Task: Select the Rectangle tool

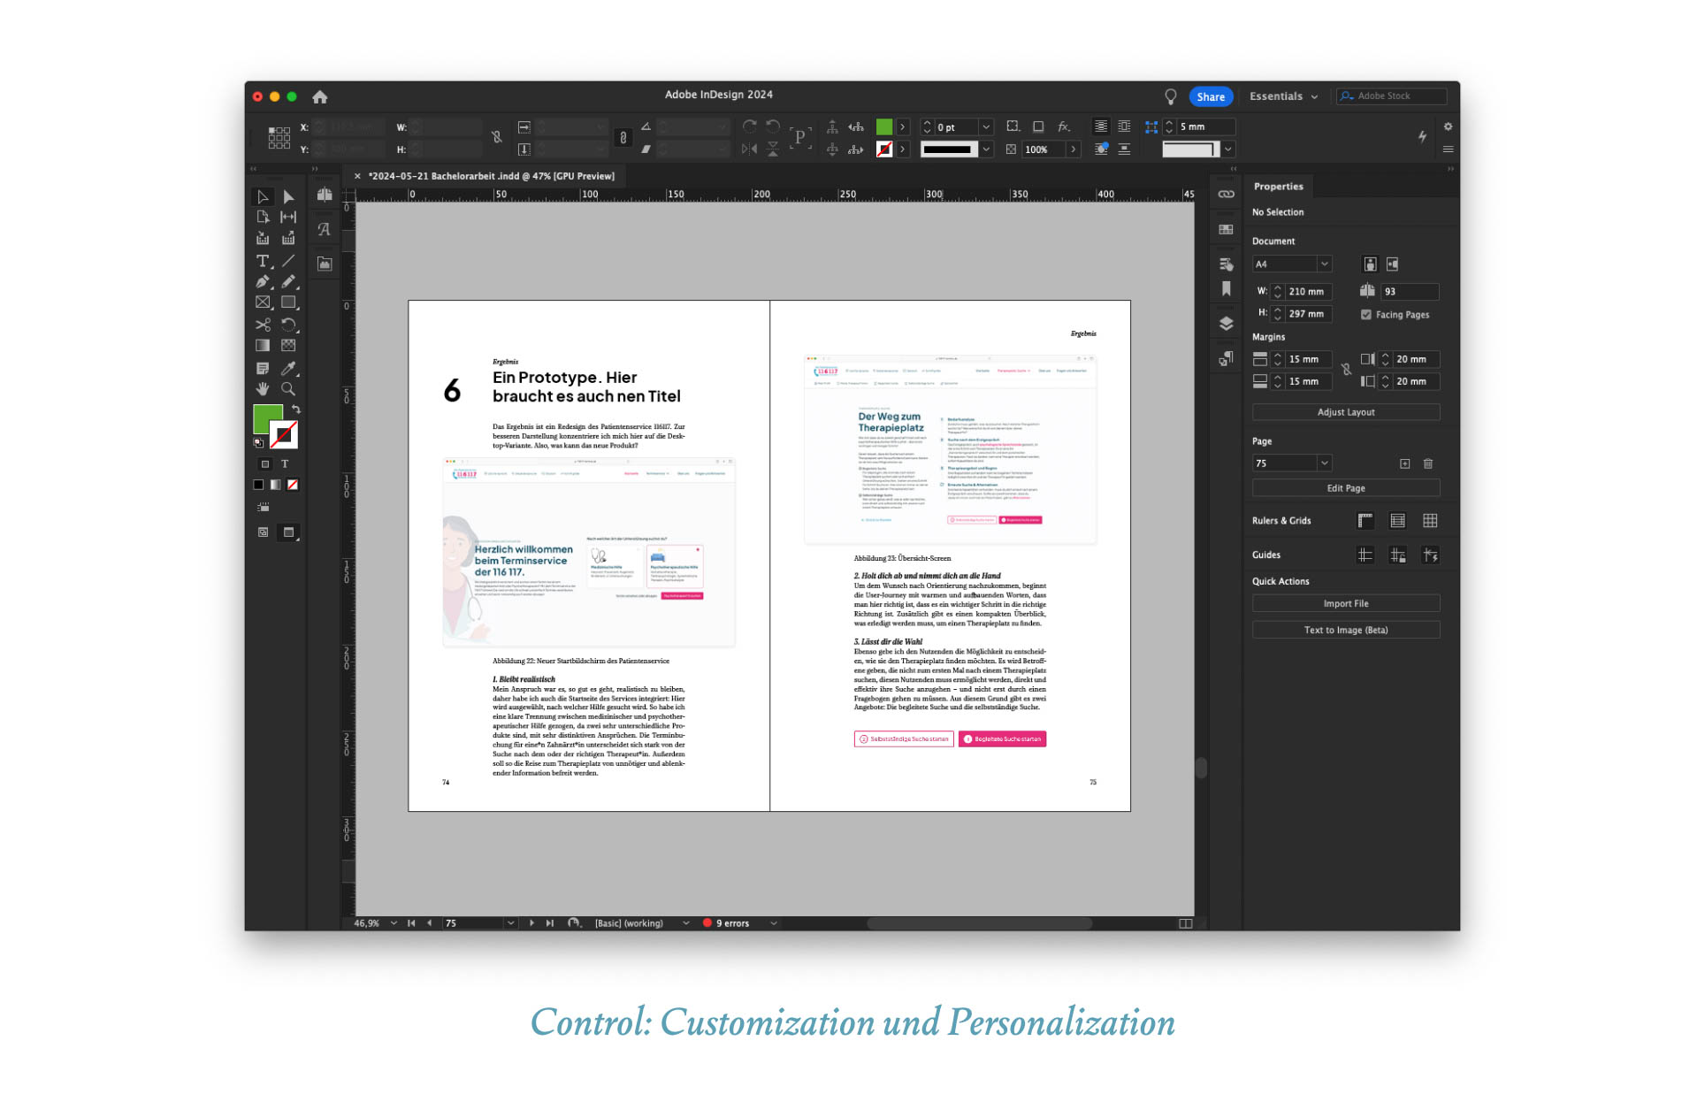Action: point(288,302)
